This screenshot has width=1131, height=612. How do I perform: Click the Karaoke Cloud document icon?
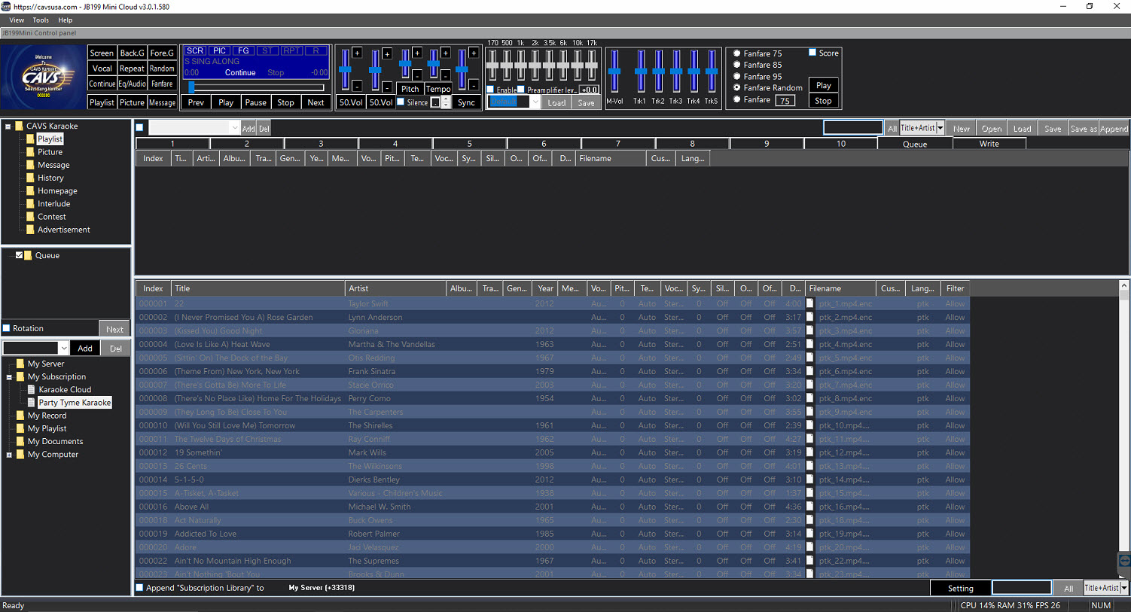[x=32, y=389]
